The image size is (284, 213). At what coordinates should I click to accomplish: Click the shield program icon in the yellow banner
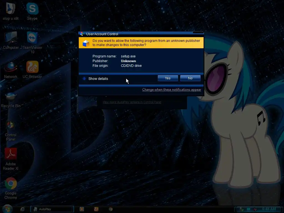pos(86,43)
